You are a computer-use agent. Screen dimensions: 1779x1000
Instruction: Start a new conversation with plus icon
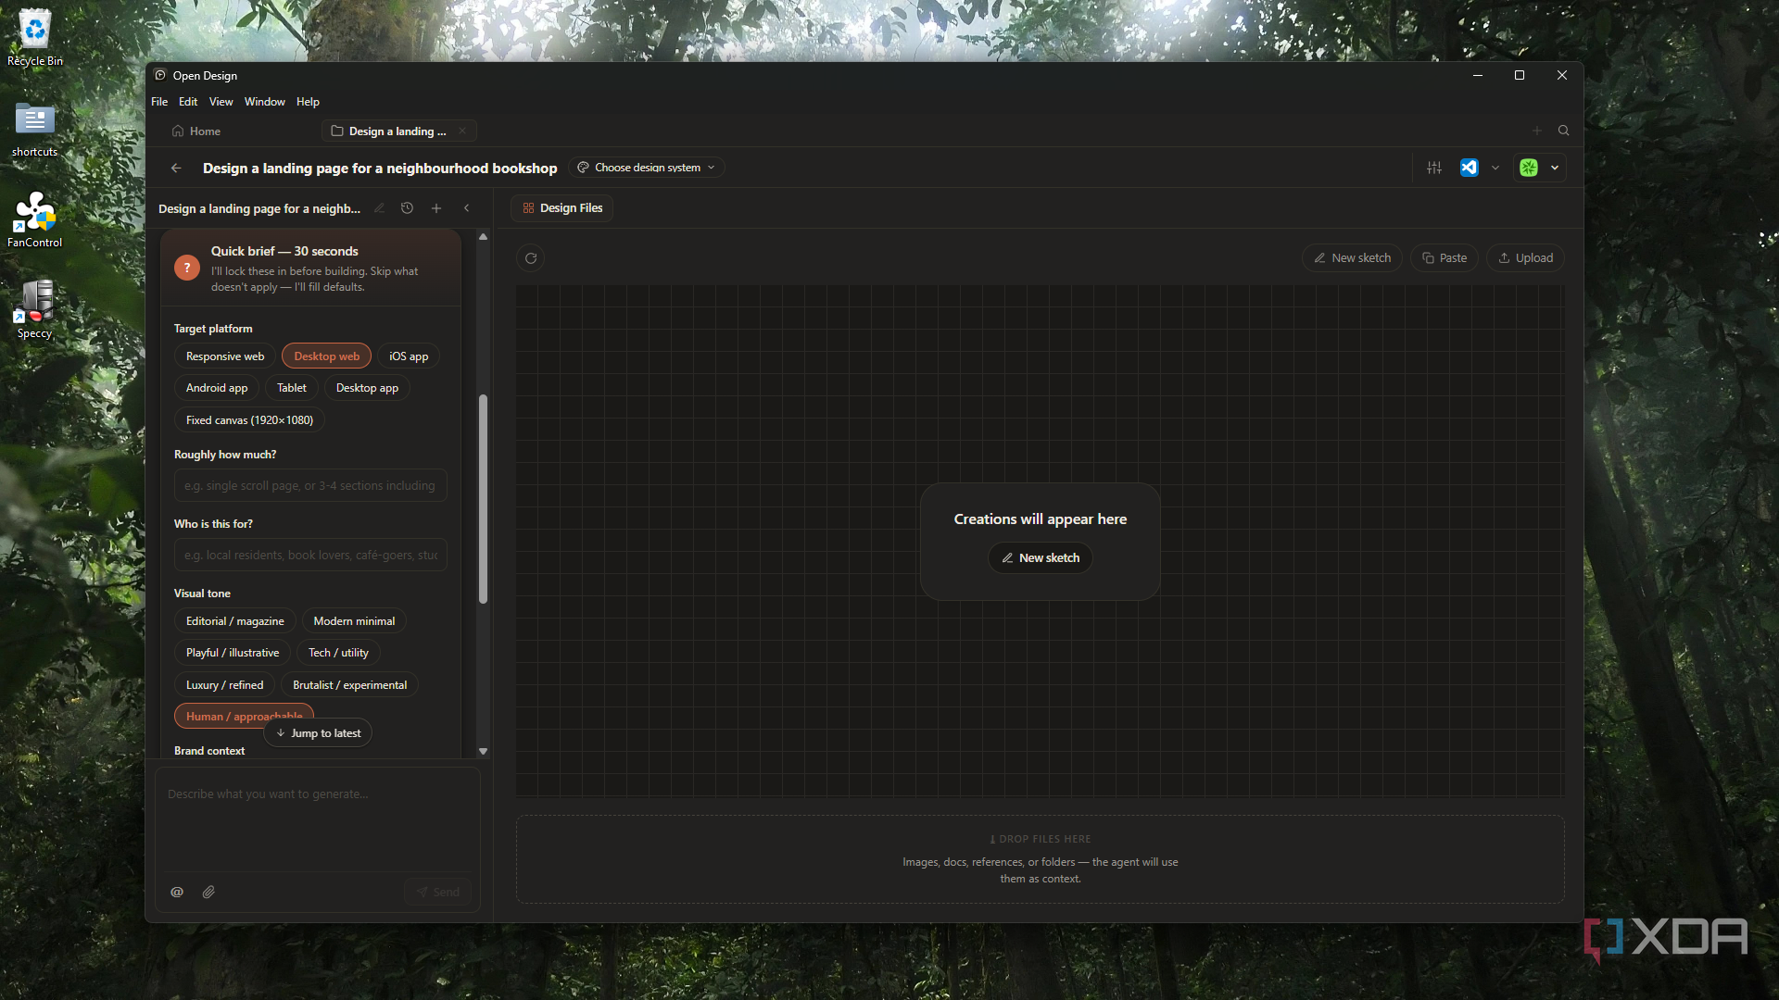click(x=436, y=208)
